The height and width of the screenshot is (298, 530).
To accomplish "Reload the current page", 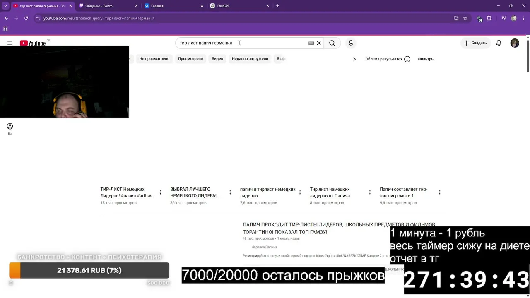I will tap(26, 18).
